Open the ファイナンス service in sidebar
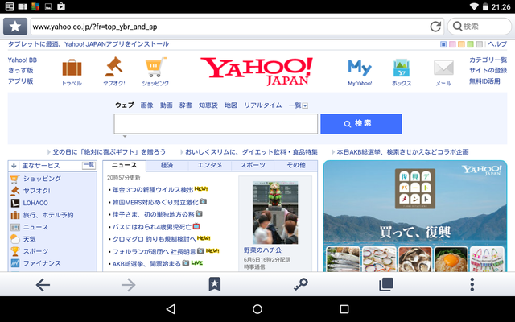This screenshot has width=515, height=322. click(x=35, y=263)
